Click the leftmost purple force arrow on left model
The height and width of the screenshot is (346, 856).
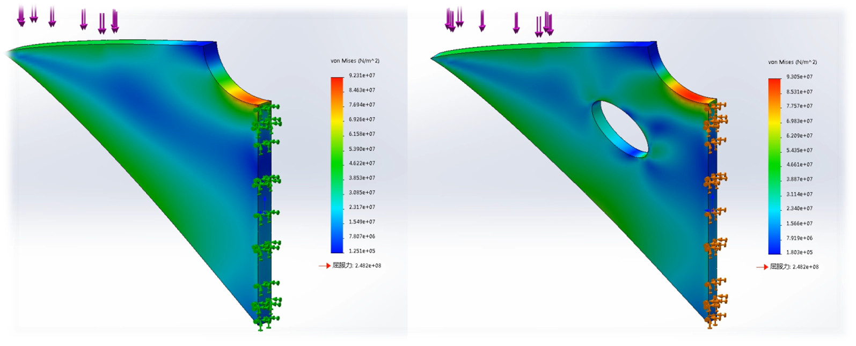[x=21, y=16]
